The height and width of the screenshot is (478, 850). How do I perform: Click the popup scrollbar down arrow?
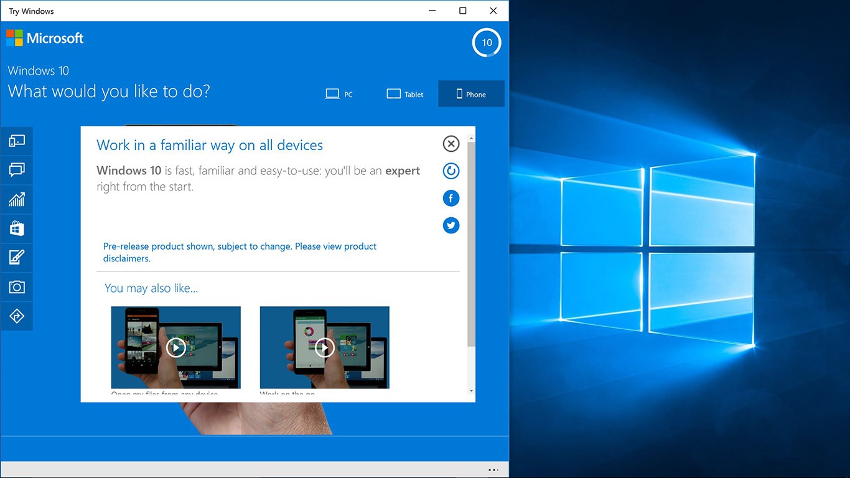tap(471, 390)
